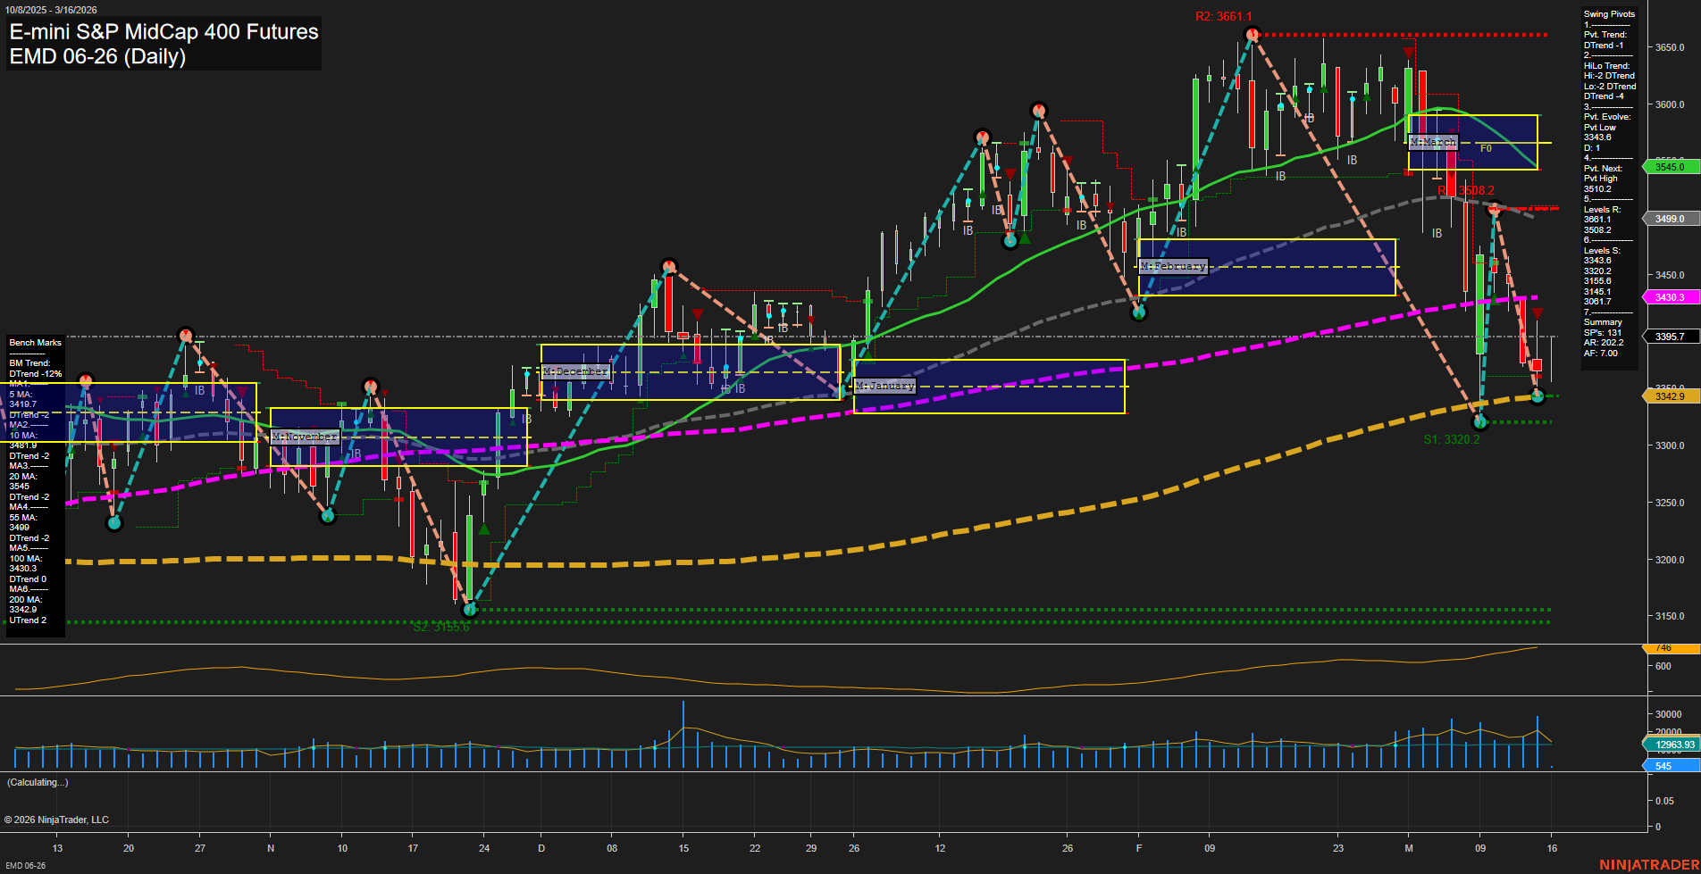1701x874 pixels.
Task: Click the M:February monthly range label
Action: pos(1173,266)
